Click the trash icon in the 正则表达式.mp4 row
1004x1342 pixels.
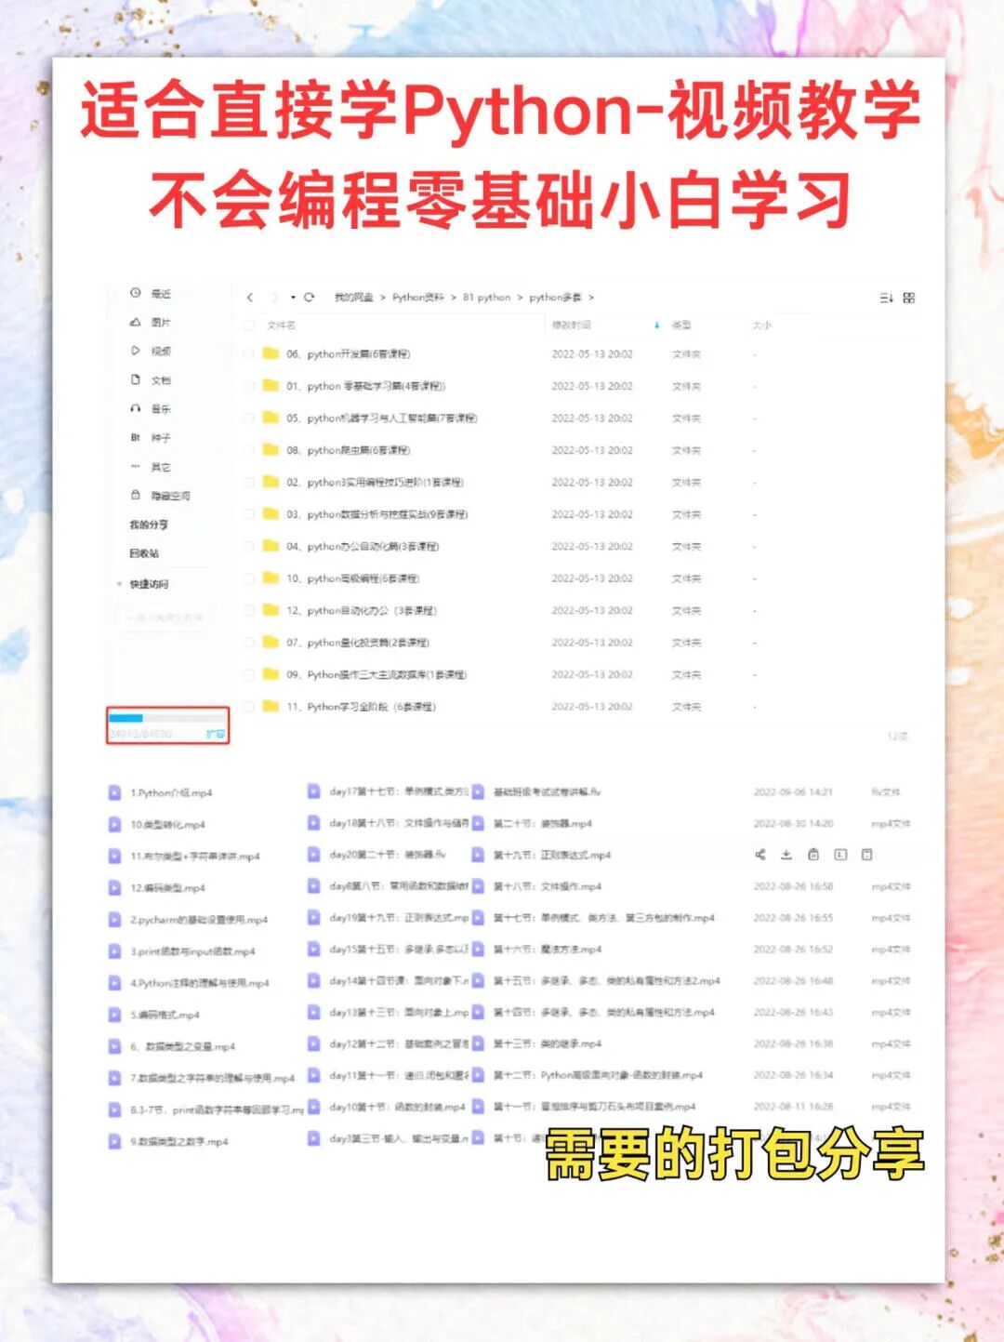click(813, 855)
